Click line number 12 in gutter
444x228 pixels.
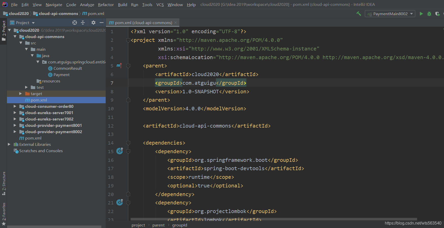(111, 126)
